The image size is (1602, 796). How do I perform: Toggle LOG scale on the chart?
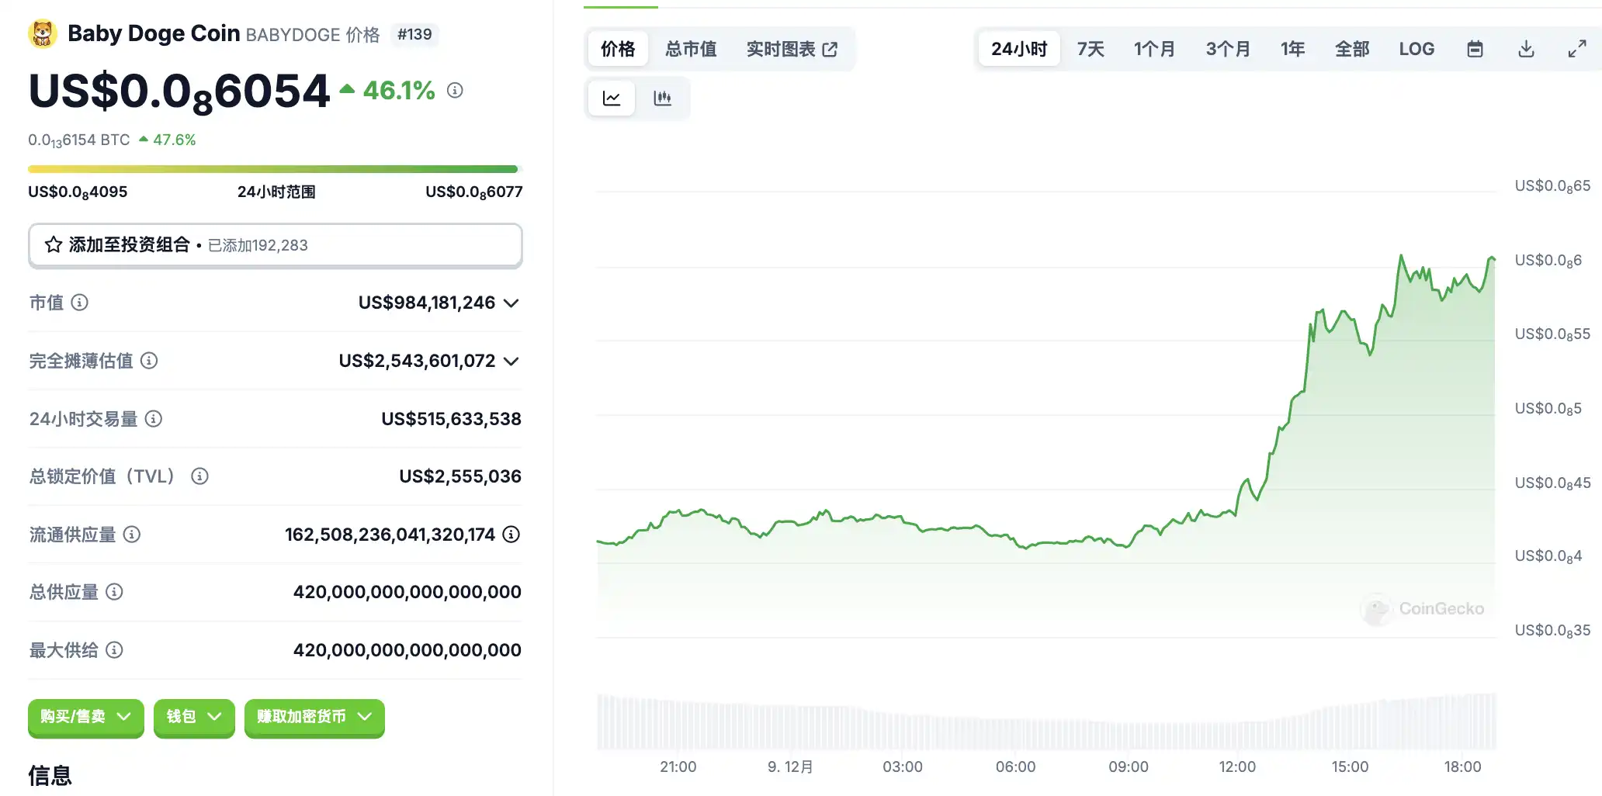[x=1416, y=49]
